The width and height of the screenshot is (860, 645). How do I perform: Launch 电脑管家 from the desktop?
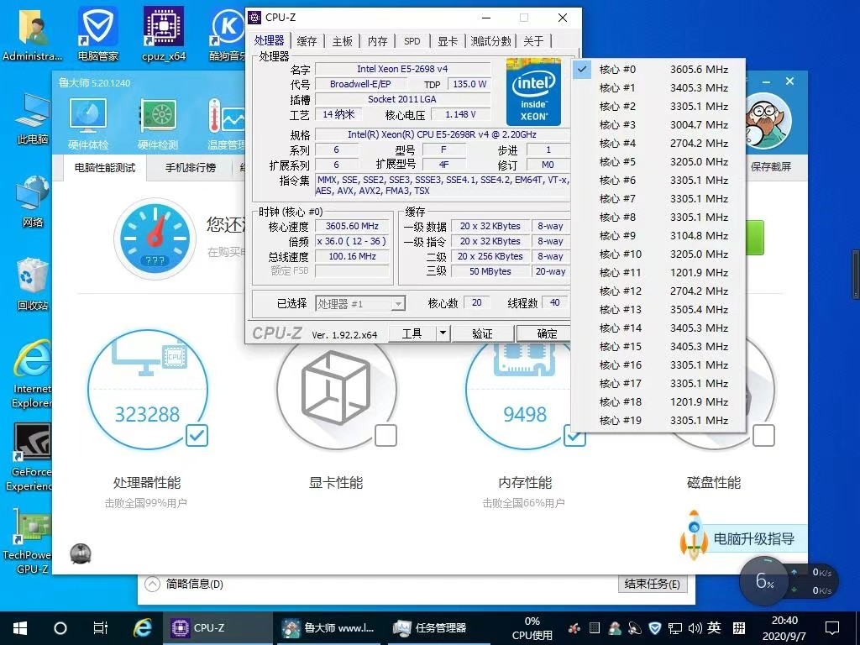coord(97,27)
